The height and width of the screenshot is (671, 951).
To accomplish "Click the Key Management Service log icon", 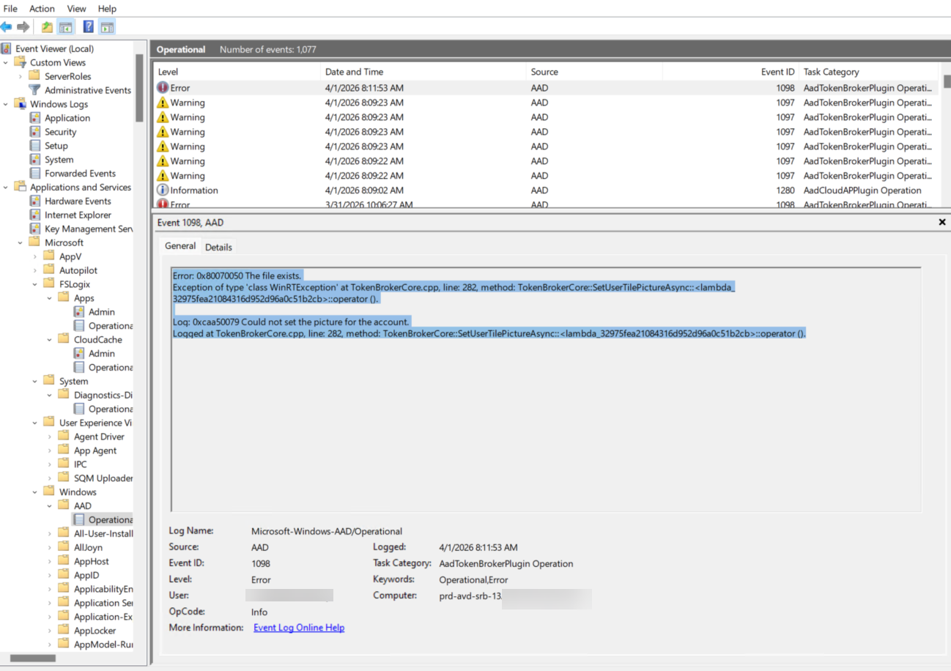I will tap(34, 229).
